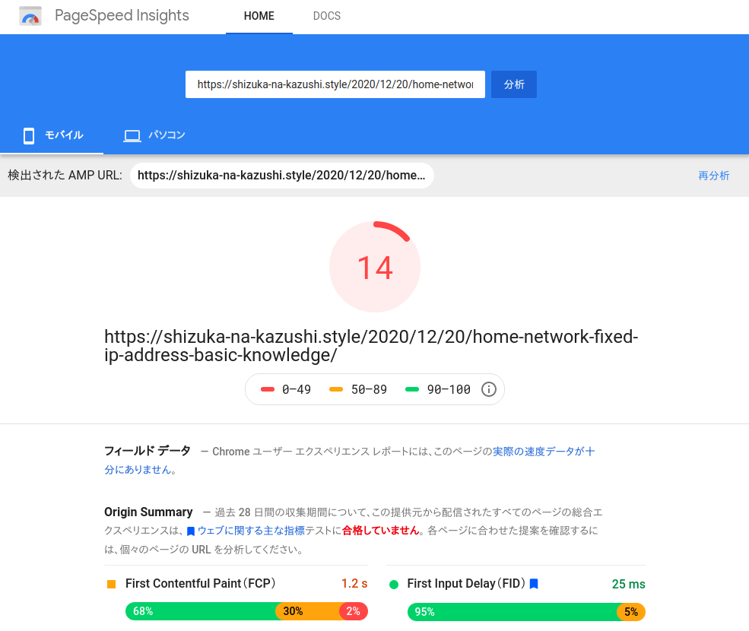Screen dimensions: 749x631
Task: Click the green circle FID status icon
Action: (x=394, y=584)
